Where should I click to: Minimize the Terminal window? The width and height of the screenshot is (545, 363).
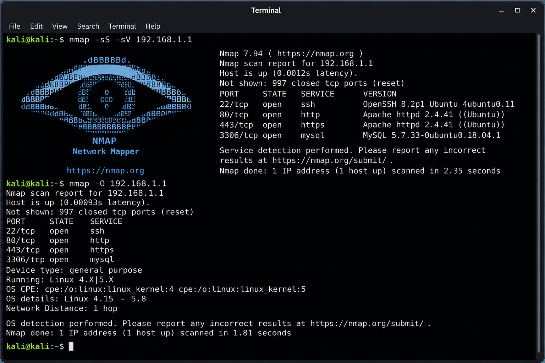click(501, 11)
